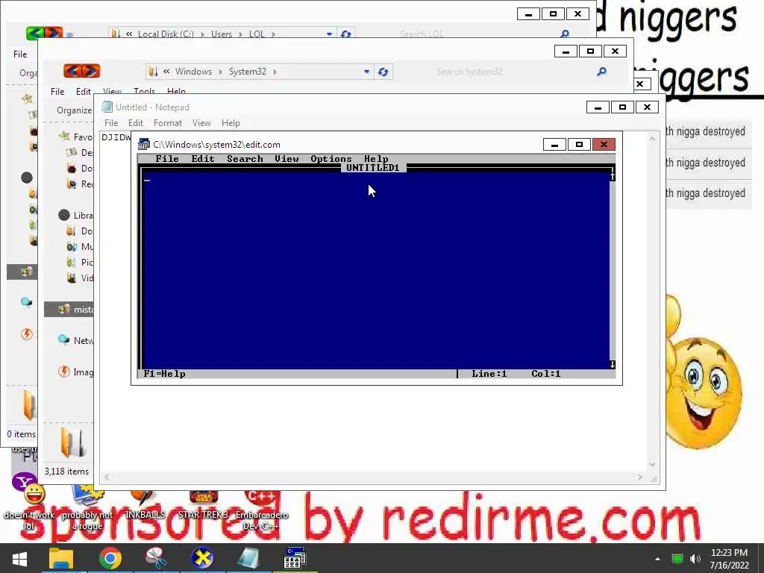The width and height of the screenshot is (764, 573).
Task: Open Options menu in edit.com
Action: [x=331, y=159]
